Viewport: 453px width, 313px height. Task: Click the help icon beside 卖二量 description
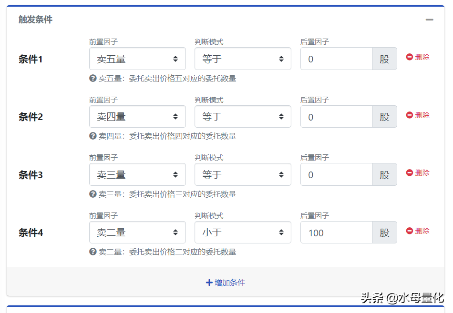[x=93, y=252]
